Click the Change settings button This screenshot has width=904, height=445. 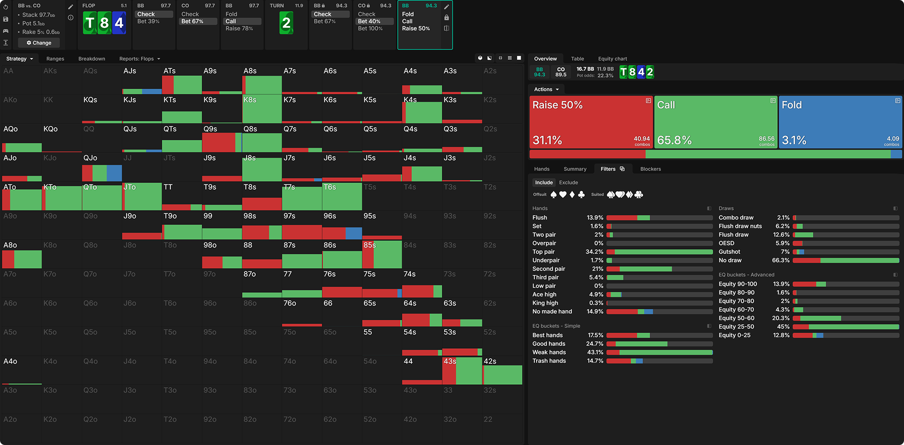tap(39, 43)
